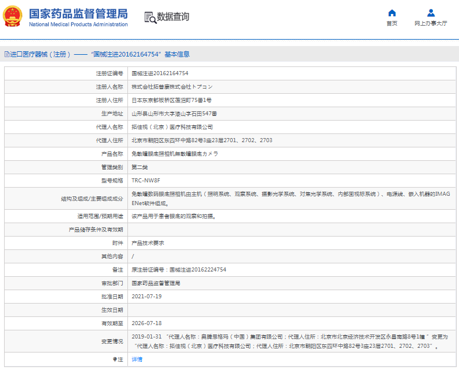
Task: Click the 数据查询 heading text
Action: coord(173,17)
